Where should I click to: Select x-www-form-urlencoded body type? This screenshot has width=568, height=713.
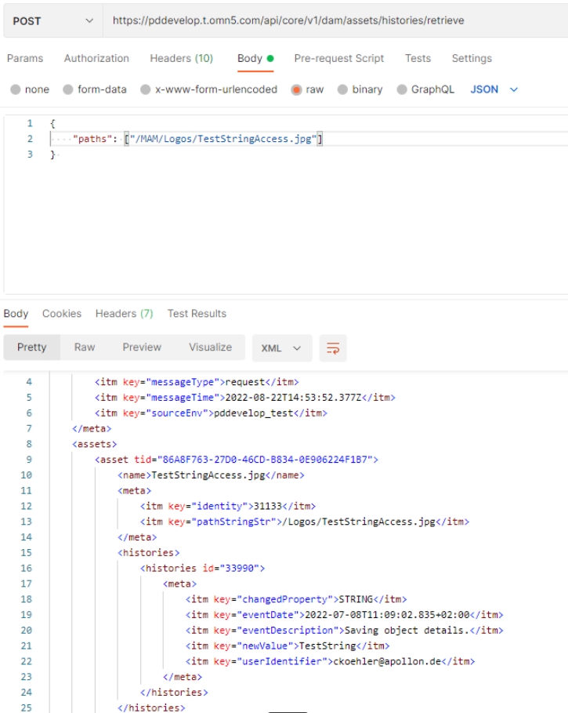[x=146, y=89]
